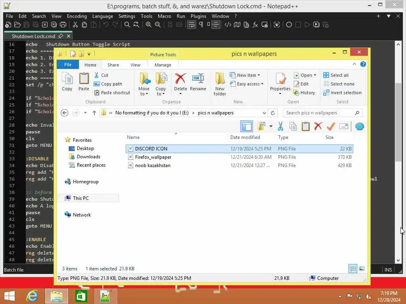The width and height of the screenshot is (406, 304).
Task: Click Search pics n wallpapers field
Action: coord(322,113)
